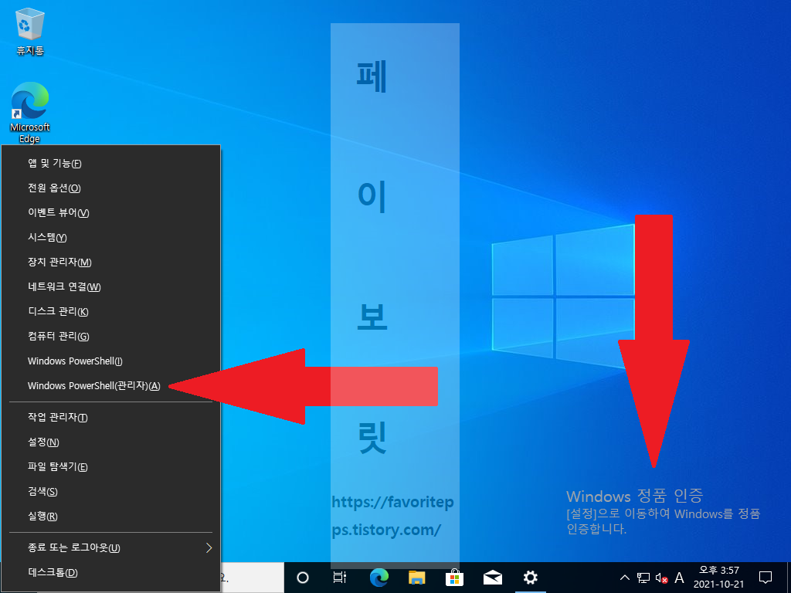Select 앱 및 기능(F) menu entry
Image resolution: width=791 pixels, height=593 pixels.
point(111,164)
